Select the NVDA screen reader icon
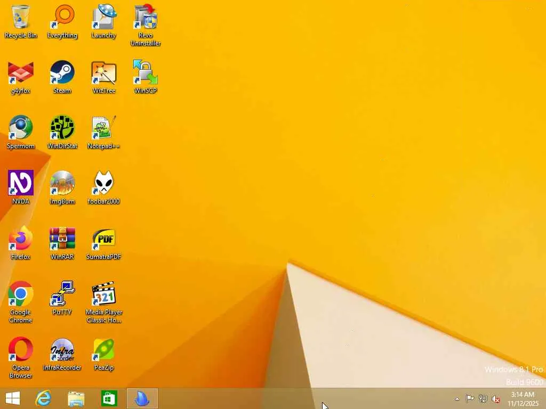 click(x=21, y=187)
